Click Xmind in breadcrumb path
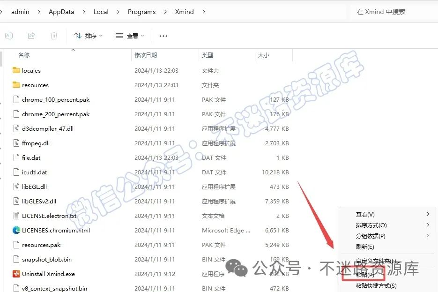The height and width of the screenshot is (292, 438). tap(185, 12)
